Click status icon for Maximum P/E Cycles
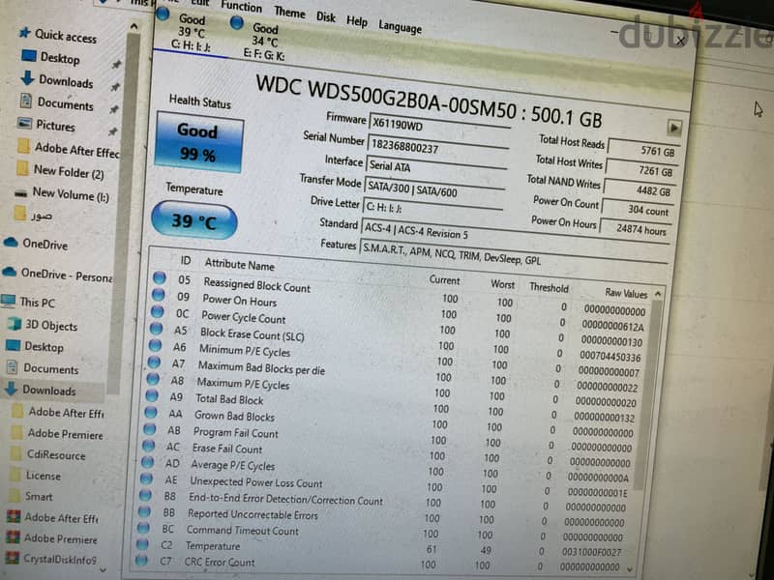The width and height of the screenshot is (774, 580). tap(153, 379)
